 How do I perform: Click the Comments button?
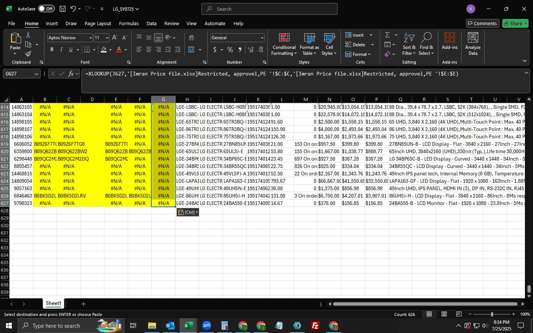click(x=482, y=23)
